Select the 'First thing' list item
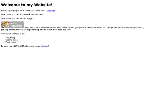Screen dimensions: 147x110 10,38
